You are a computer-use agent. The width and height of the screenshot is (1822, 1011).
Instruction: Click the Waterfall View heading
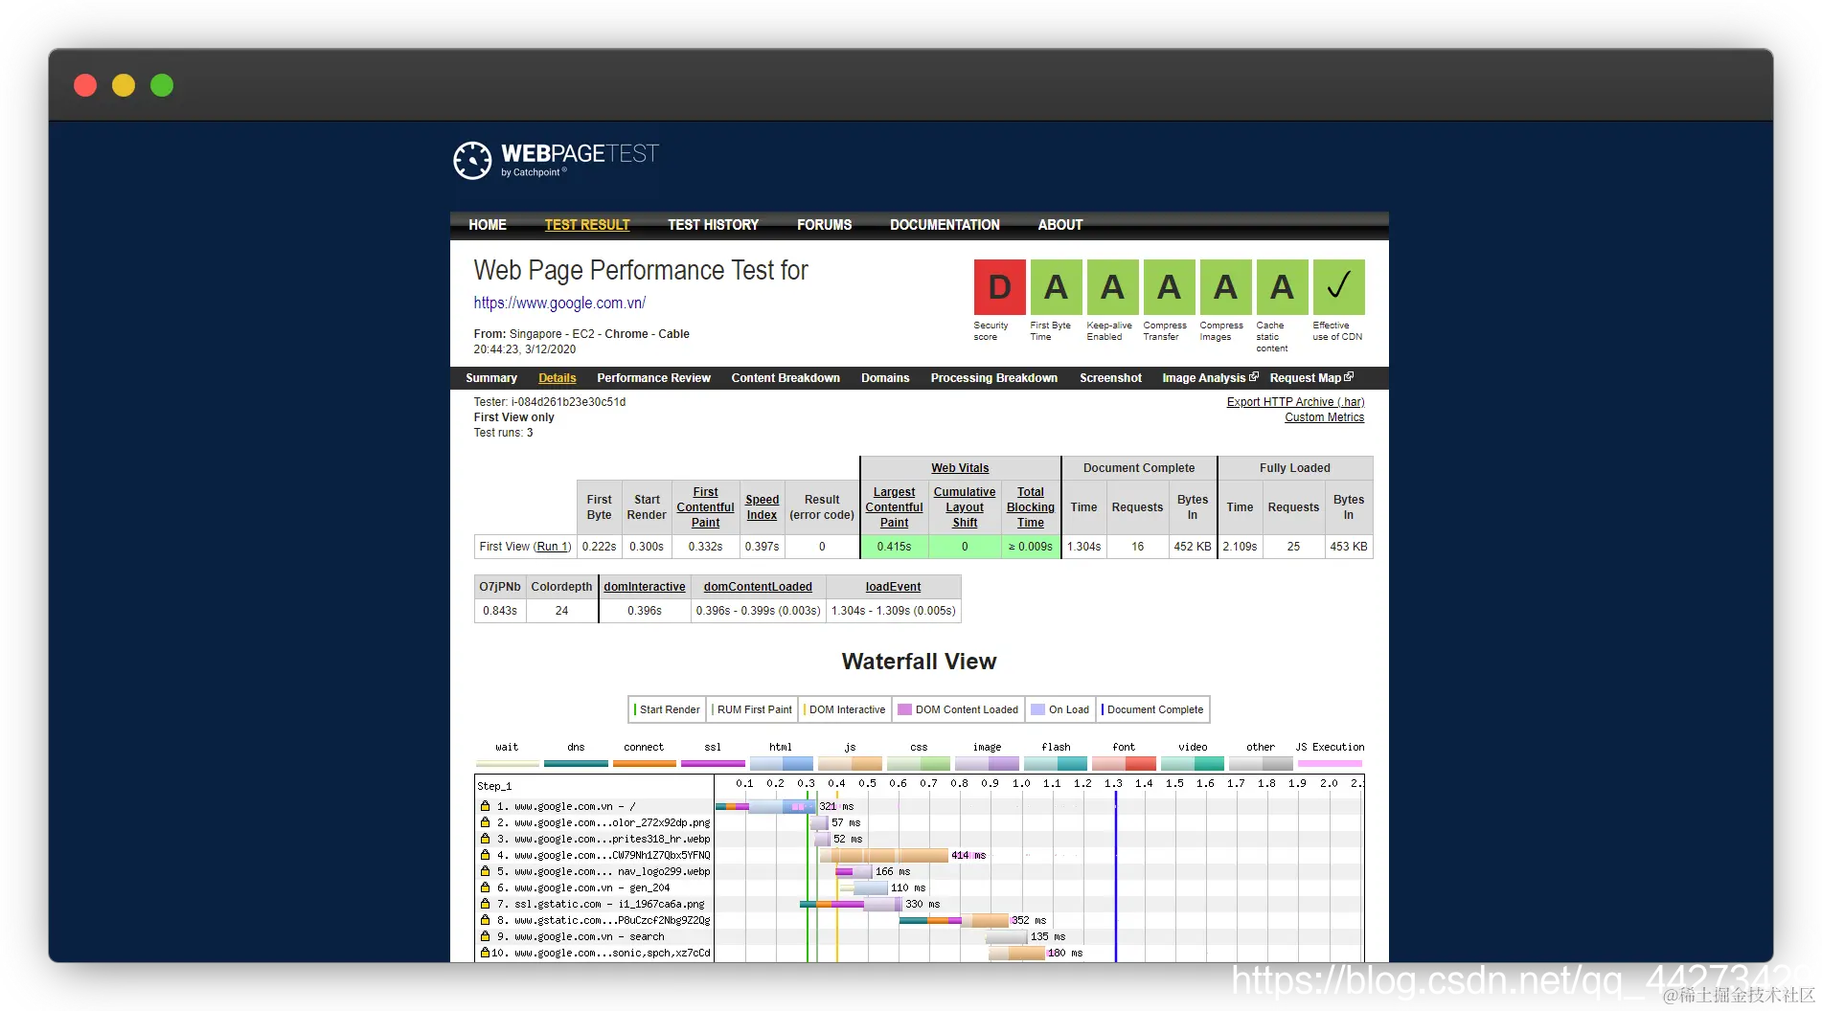[x=919, y=662]
